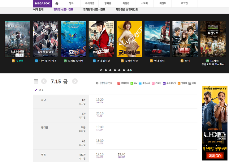Click the 15 rating badge beside 부산행
229x162 pixels.
click(13, 61)
